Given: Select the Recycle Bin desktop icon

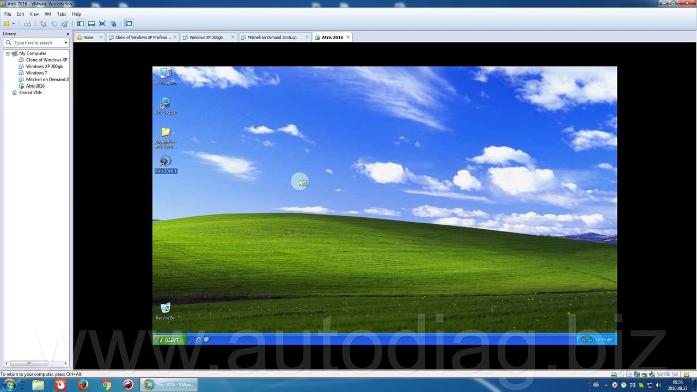Looking at the screenshot, I should pos(166,312).
